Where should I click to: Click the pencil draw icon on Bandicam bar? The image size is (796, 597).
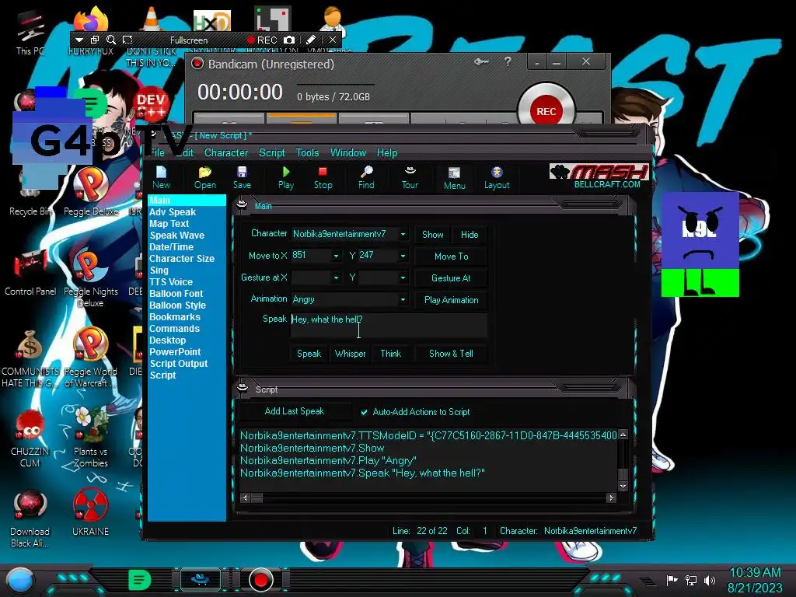311,40
